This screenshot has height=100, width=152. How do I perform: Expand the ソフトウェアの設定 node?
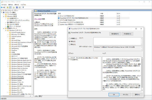4,14
